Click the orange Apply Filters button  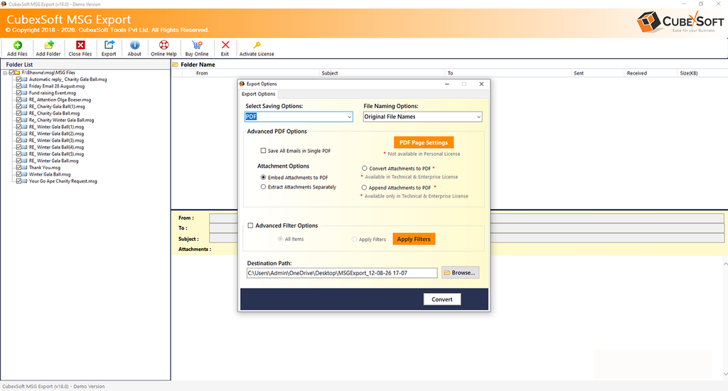(414, 239)
